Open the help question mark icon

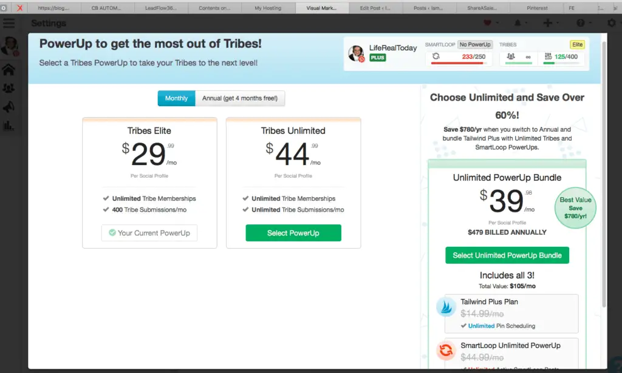point(580,23)
